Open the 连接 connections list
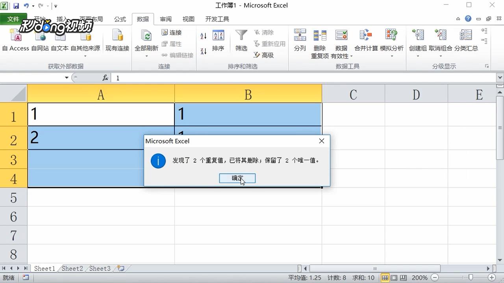The height and width of the screenshot is (283, 504). (x=172, y=33)
